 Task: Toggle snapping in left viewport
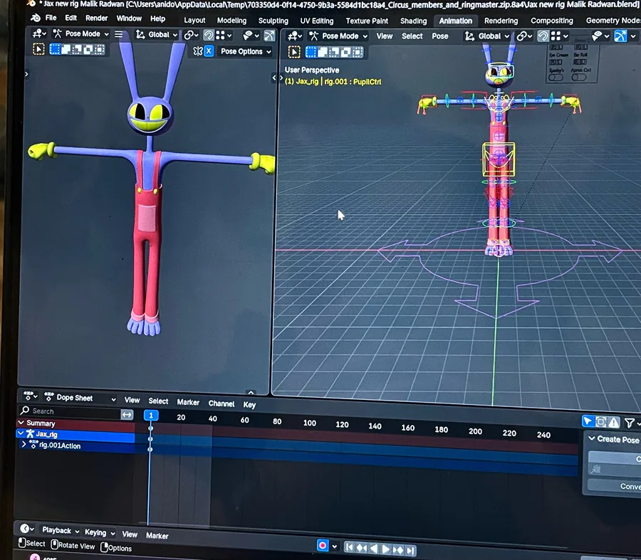coord(209,36)
